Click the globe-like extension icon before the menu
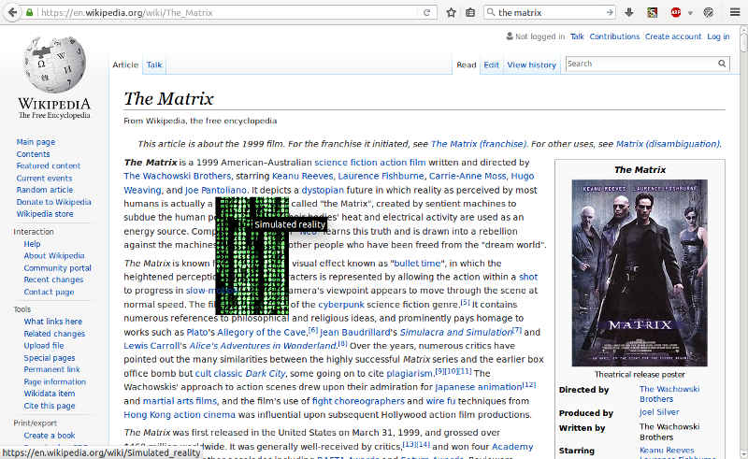Viewport: 748px width, 459px height. 709,12
